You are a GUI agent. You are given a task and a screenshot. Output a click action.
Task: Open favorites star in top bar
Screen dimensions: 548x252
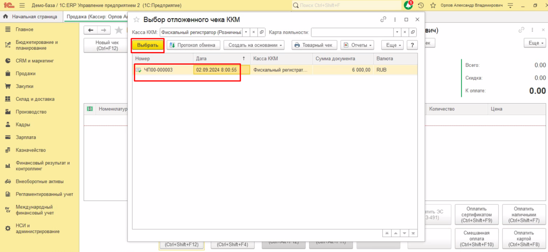tap(433, 5)
